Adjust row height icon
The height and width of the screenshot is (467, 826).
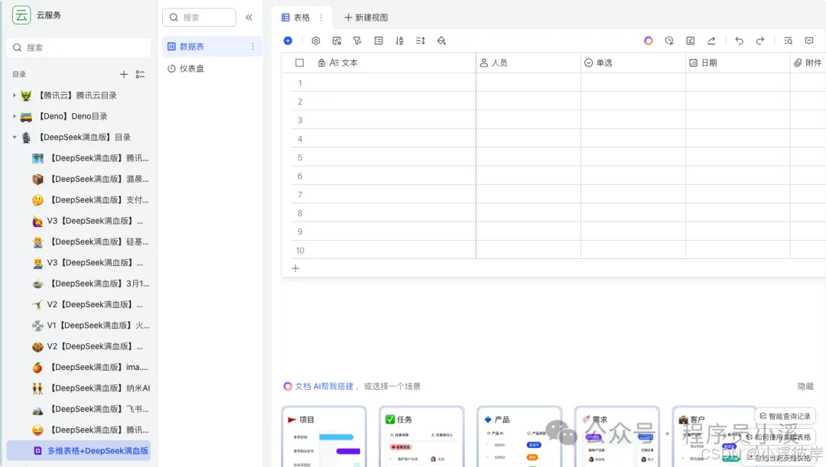coord(421,41)
